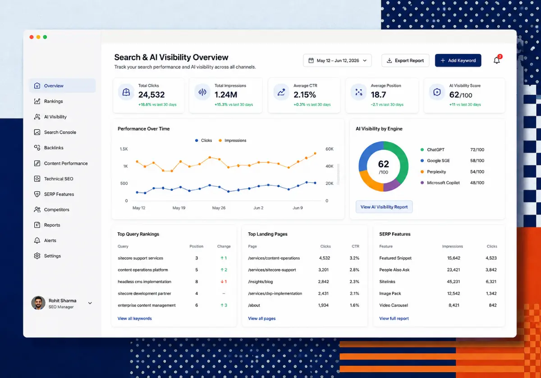This screenshot has height=378, width=541.
Task: Open the /services/sitecore-support page row
Action: tap(304, 270)
